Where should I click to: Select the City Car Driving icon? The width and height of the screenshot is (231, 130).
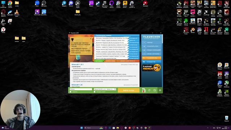(x=186, y=22)
